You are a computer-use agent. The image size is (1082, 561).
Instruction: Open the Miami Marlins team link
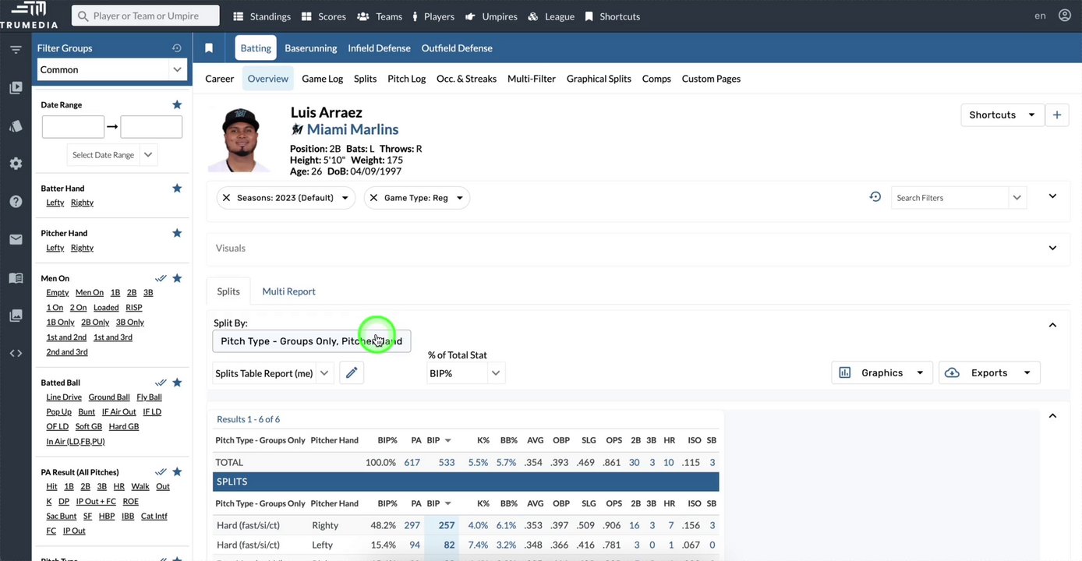tap(352, 129)
